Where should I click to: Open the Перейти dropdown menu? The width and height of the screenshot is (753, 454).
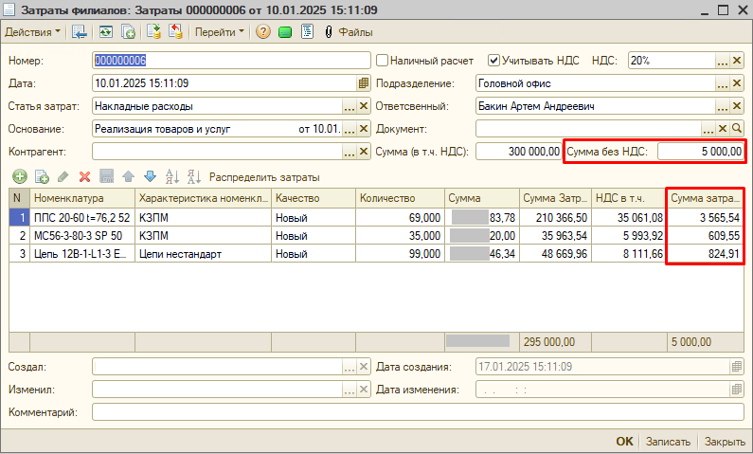(x=220, y=32)
